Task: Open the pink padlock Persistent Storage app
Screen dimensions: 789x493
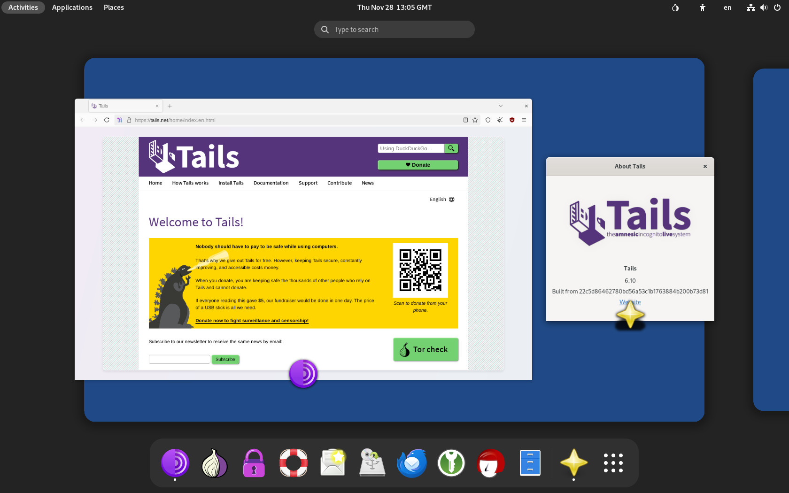Action: click(254, 463)
